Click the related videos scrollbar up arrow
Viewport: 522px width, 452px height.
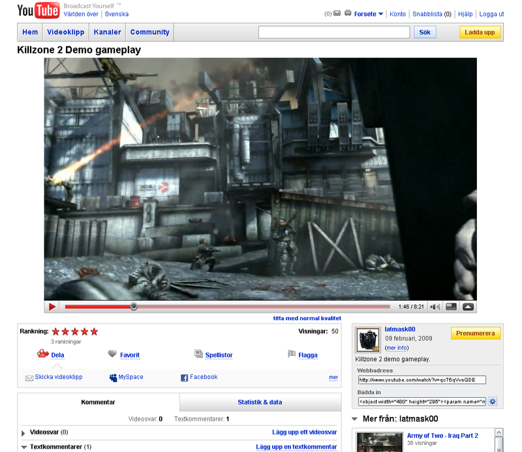pyautogui.click(x=499, y=432)
